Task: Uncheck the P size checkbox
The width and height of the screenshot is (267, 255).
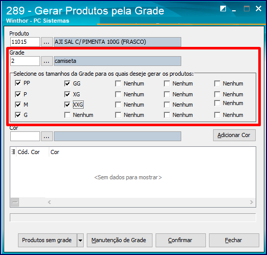Action: click(18, 94)
